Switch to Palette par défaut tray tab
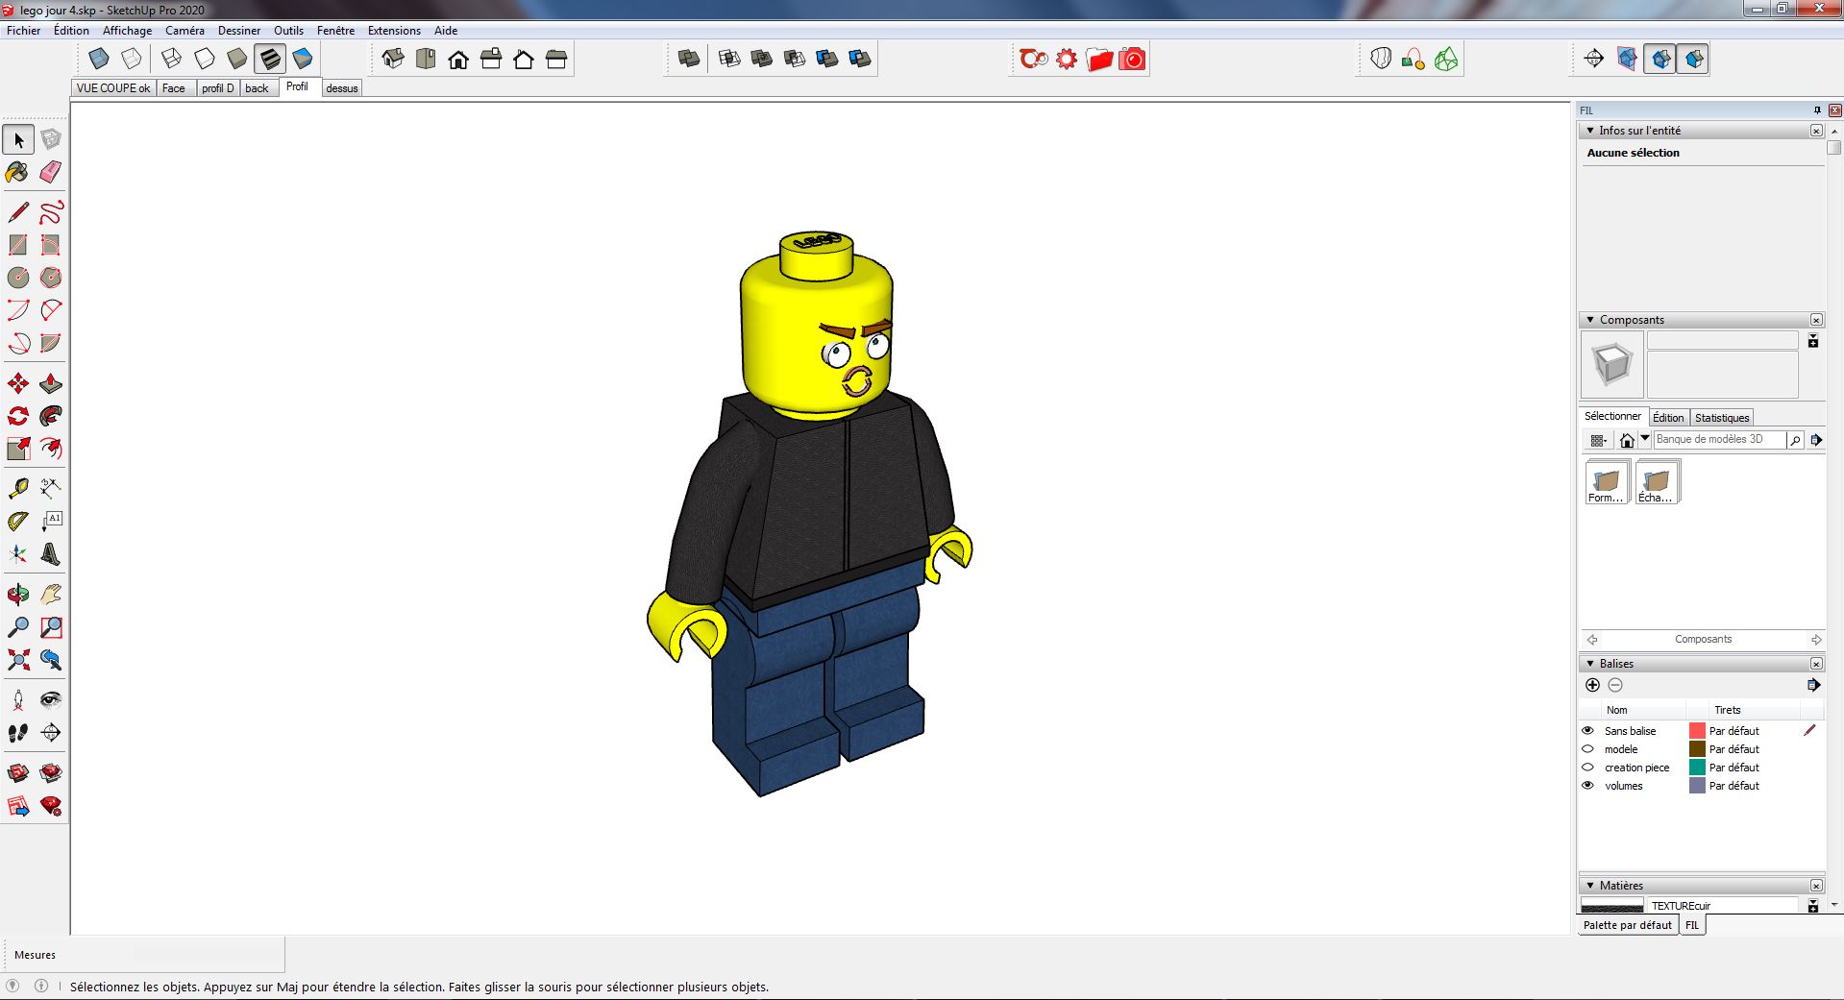The image size is (1844, 1000). tap(1628, 925)
